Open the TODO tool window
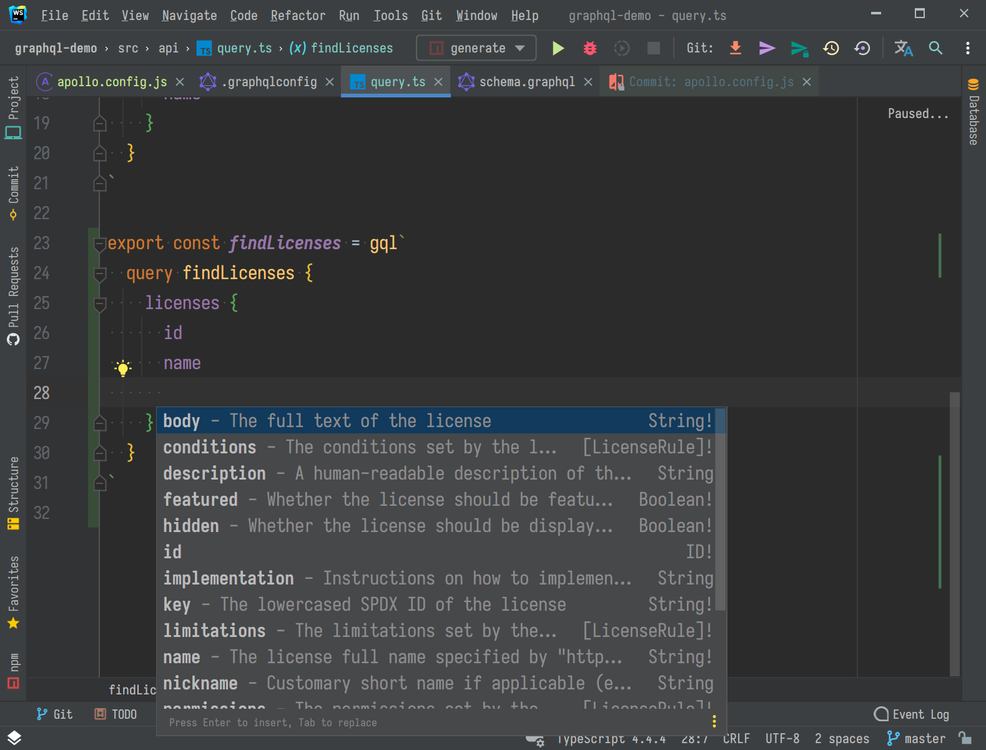 pyautogui.click(x=116, y=714)
